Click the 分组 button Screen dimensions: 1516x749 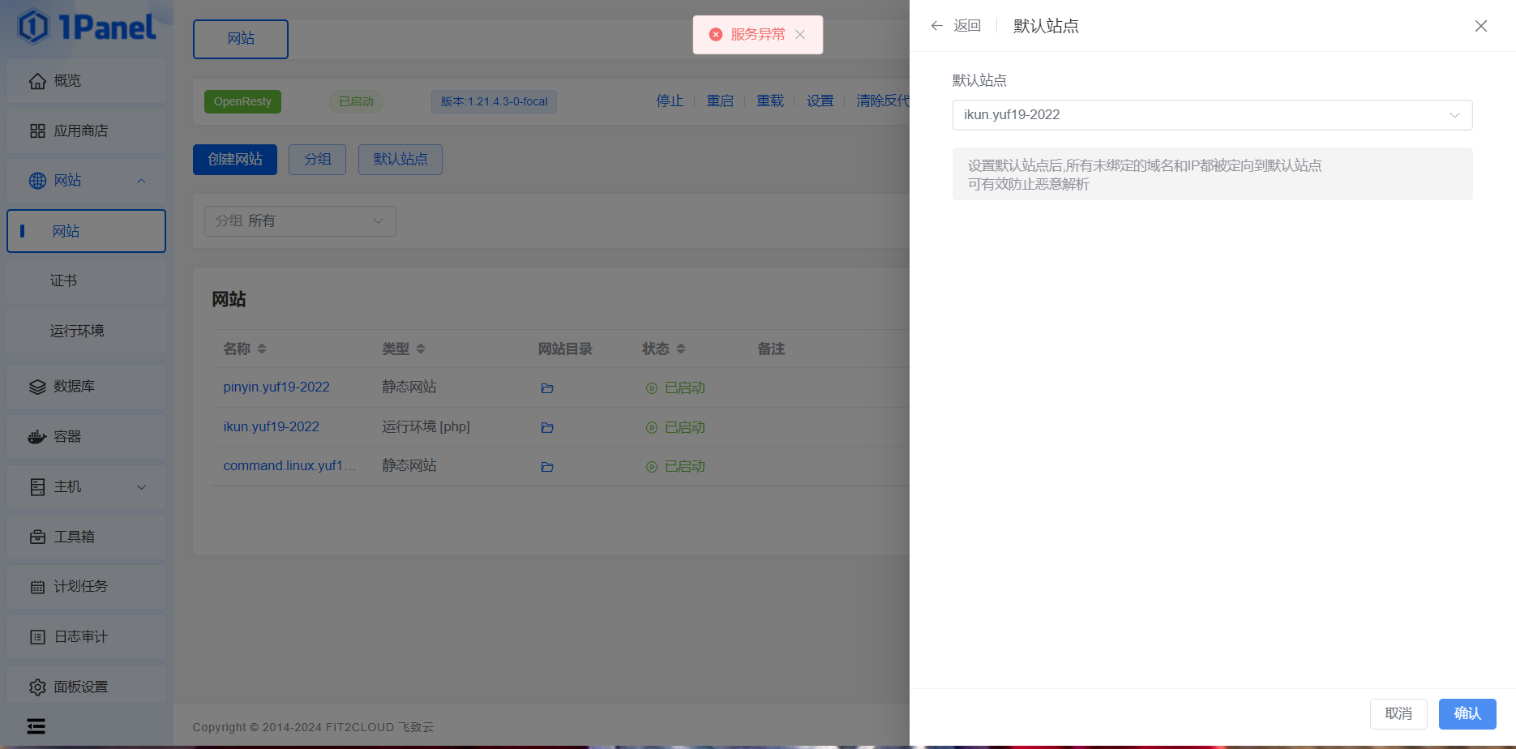[318, 160]
